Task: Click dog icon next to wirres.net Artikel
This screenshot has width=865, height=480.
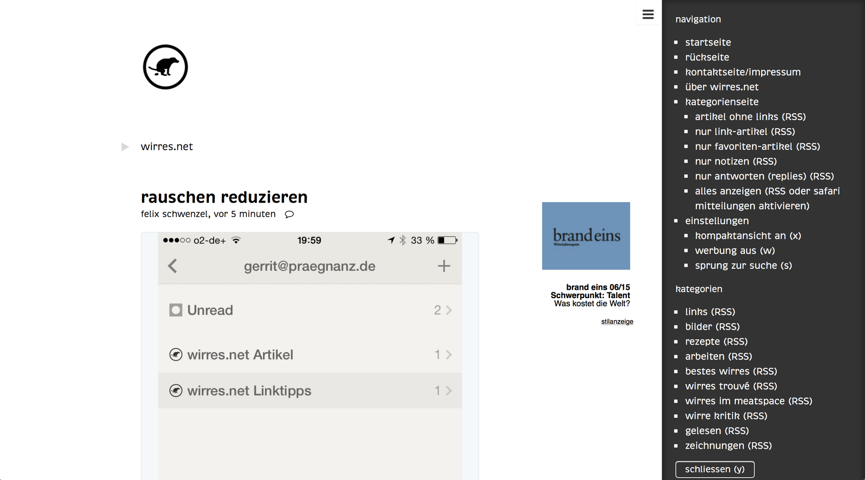Action: pos(176,355)
